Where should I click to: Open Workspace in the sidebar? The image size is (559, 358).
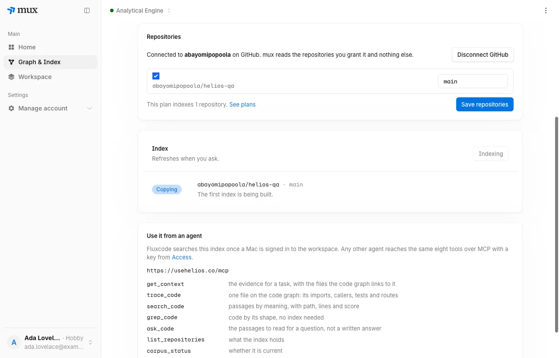(x=51, y=77)
